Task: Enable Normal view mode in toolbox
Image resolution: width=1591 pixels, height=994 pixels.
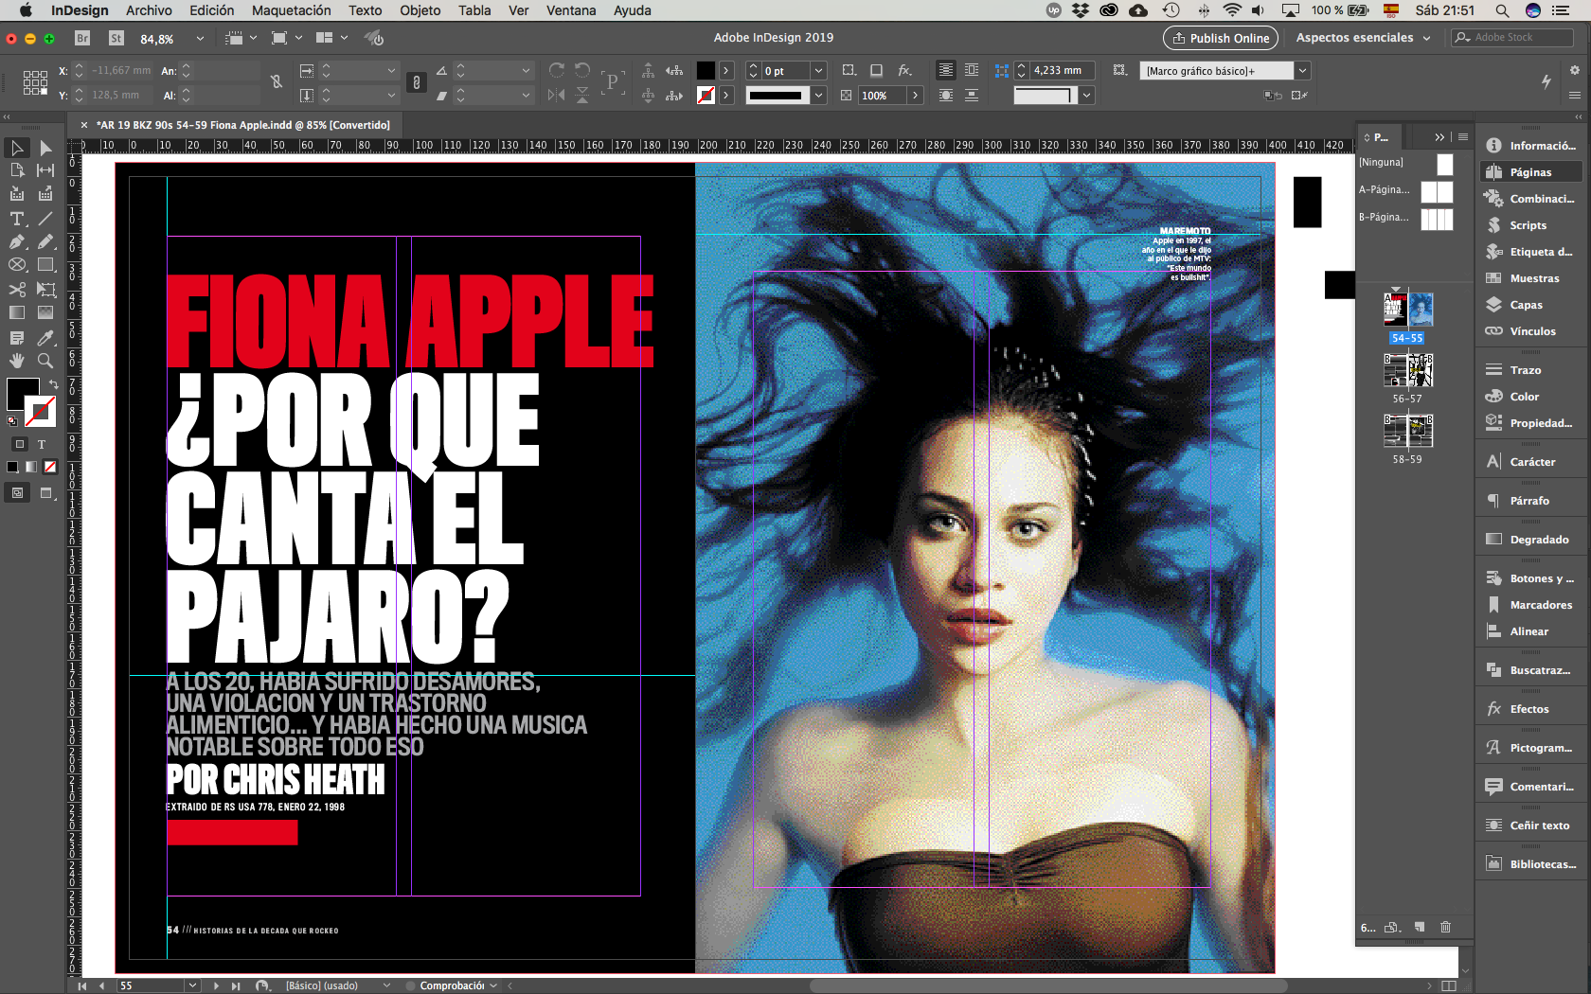Action: point(17,492)
